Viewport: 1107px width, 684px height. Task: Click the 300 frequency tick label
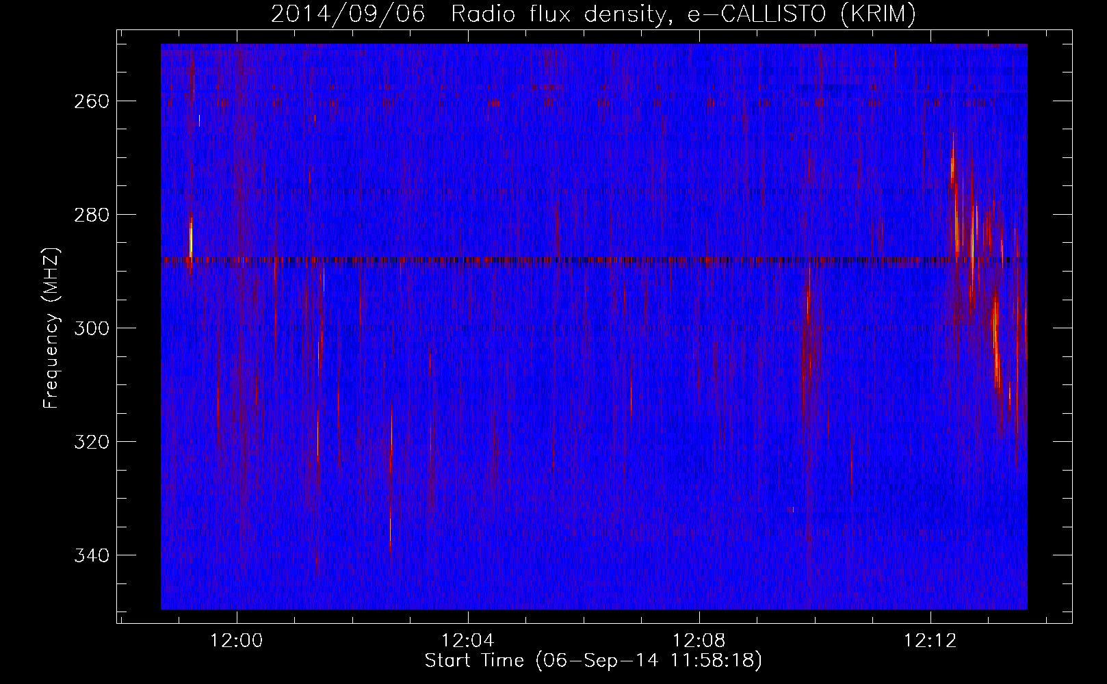(x=92, y=328)
